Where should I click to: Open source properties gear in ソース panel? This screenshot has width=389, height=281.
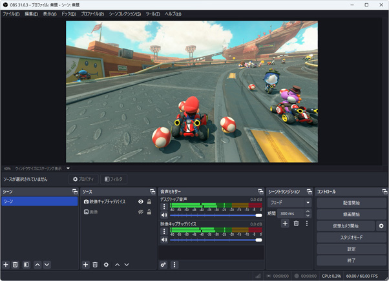(106, 265)
